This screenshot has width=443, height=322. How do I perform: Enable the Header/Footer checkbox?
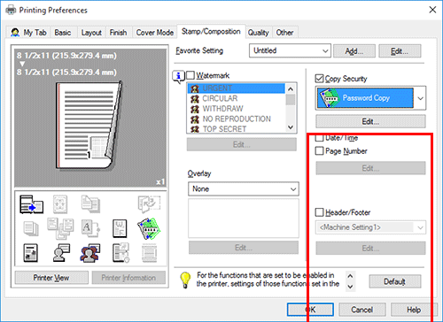pos(319,212)
